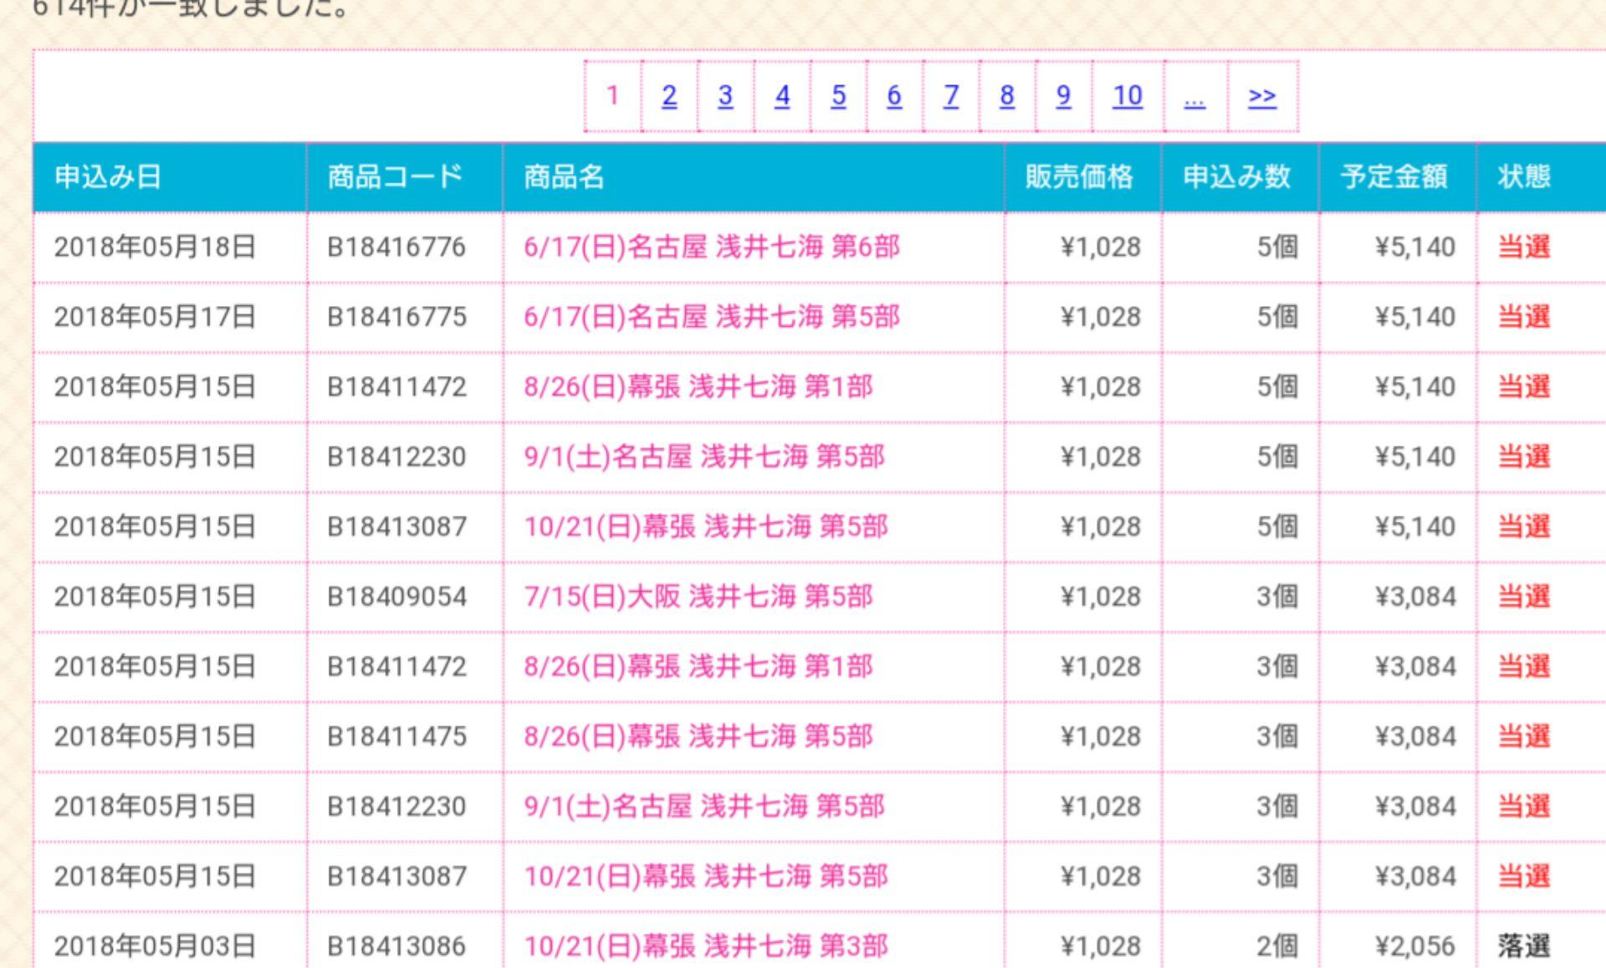Open '8/26(日)幕張 第1部' link in ¥5,140 row
Viewport: 1606px width, 968px height.
pos(698,387)
